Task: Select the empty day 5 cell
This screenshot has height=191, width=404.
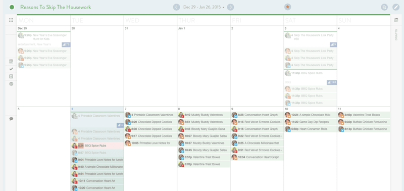Action: 43,149
